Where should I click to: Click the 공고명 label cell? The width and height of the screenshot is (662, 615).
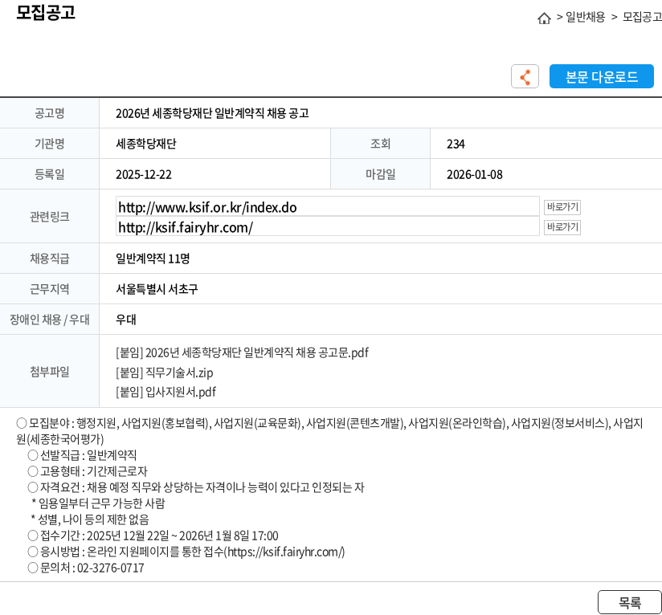[x=49, y=113]
